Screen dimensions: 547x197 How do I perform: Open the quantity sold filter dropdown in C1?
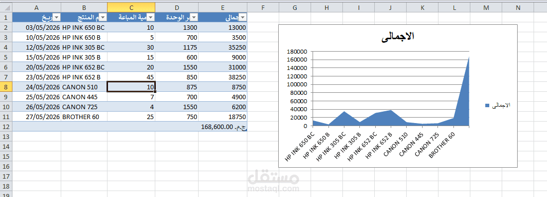[x=151, y=17]
